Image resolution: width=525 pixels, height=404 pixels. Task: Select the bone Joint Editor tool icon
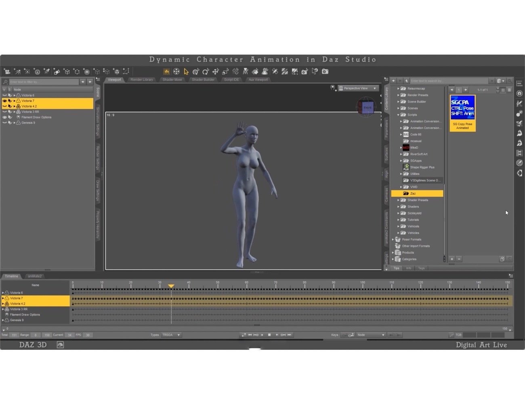coord(235,71)
